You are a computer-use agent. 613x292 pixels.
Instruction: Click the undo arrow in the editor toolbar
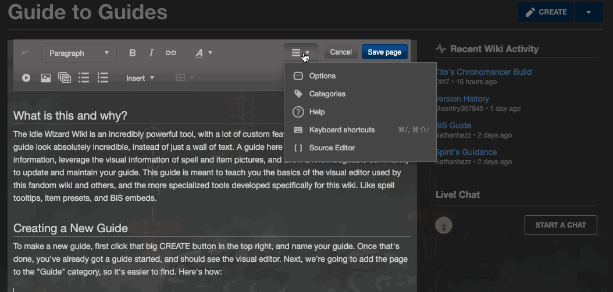pos(26,53)
